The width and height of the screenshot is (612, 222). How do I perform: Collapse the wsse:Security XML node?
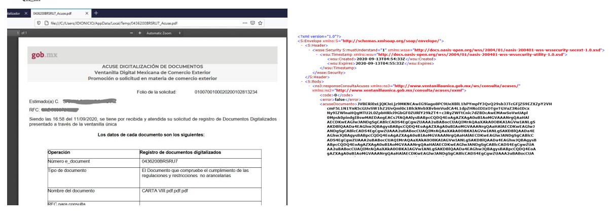pyautogui.click(x=309, y=50)
